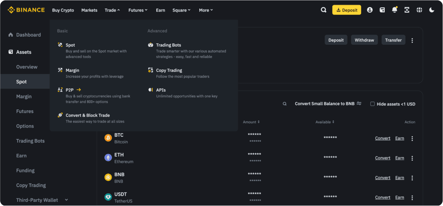Click the APIs icon in menu
The image size is (443, 206).
(151, 90)
